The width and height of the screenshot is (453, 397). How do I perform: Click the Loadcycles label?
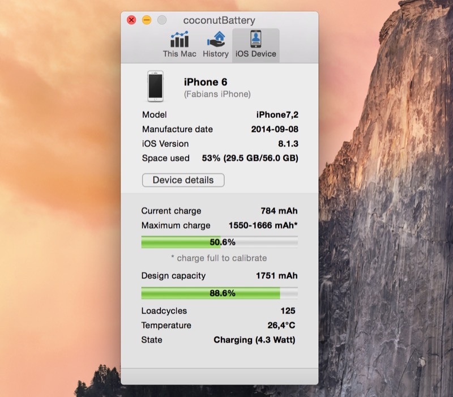164,311
